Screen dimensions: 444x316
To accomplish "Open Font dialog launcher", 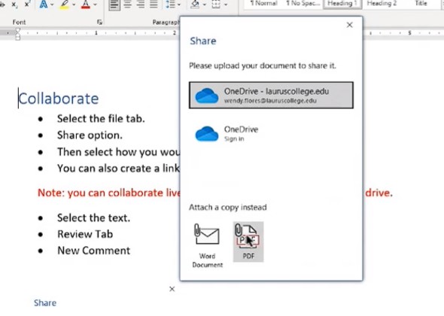I will coord(99,22).
